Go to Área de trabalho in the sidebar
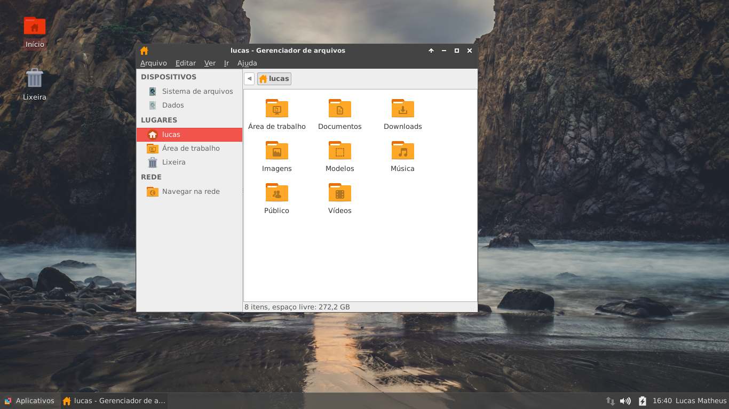Image resolution: width=729 pixels, height=409 pixels. [189, 148]
